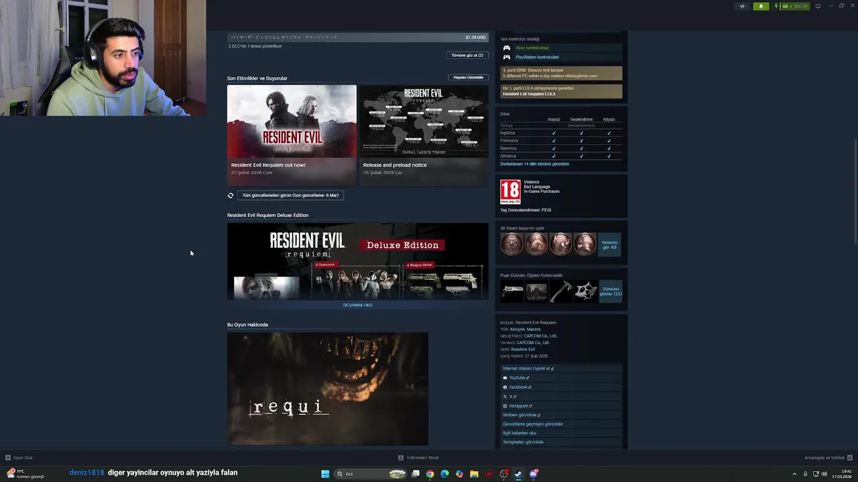Click the taskbar clock showing 19:42
This screenshot has height=482, width=858.
(842, 474)
